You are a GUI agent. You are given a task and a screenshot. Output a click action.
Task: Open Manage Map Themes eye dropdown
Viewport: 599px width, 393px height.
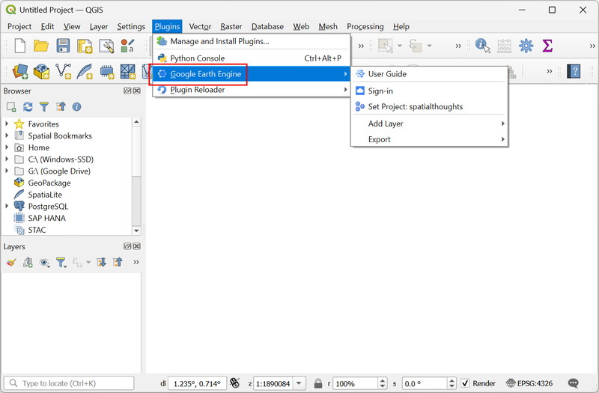(45, 263)
